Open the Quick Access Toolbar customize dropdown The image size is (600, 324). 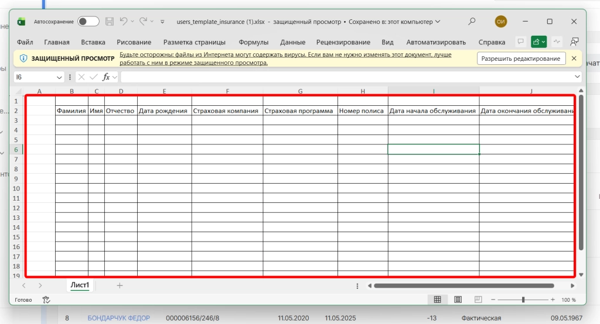162,22
